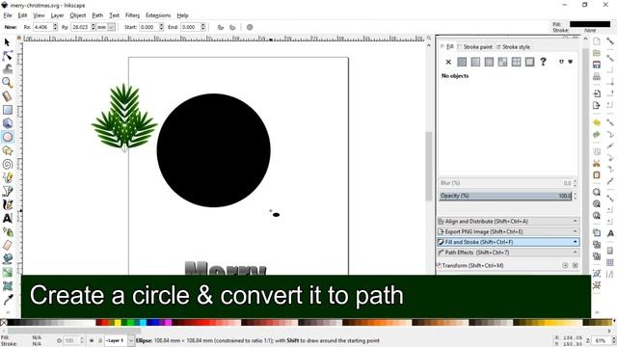Select the Star polygon tool
Screen dimensions: 617x347
[7, 150]
